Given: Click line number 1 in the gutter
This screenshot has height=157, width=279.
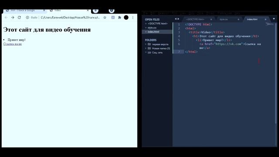Looking at the screenshot, I should 179,24.
